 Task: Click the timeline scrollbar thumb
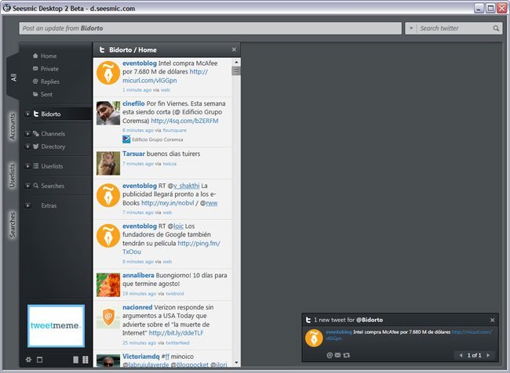(236, 71)
